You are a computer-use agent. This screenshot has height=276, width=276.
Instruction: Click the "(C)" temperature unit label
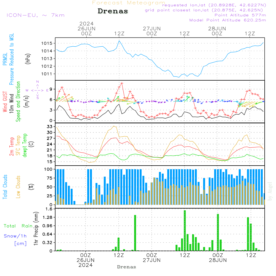point(31,144)
